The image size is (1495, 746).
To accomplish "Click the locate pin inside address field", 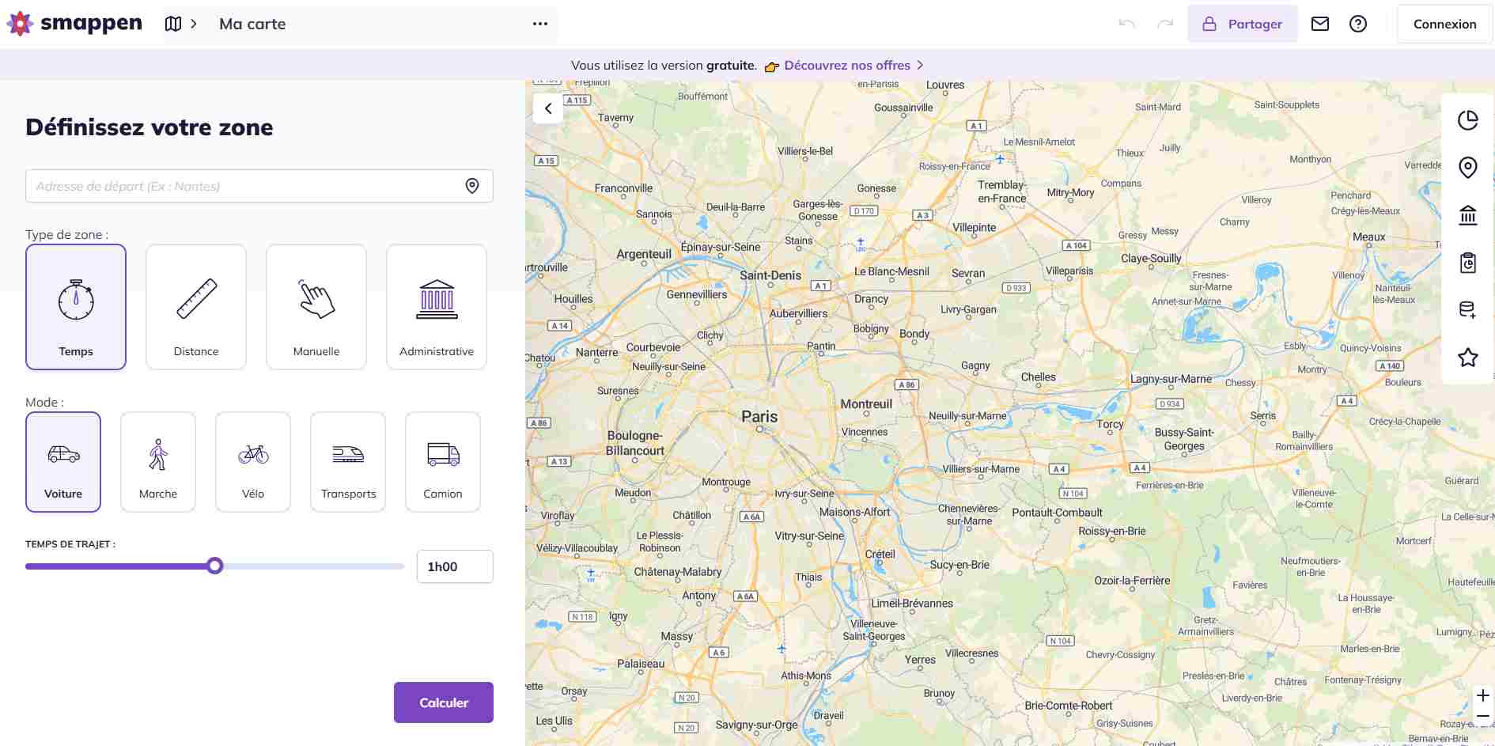I will tap(472, 186).
